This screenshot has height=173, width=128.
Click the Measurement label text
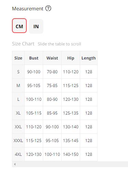[x=28, y=9]
